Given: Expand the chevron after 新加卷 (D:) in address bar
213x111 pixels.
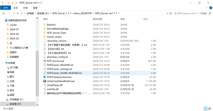Looking at the screenshot, I should tap(50, 13).
